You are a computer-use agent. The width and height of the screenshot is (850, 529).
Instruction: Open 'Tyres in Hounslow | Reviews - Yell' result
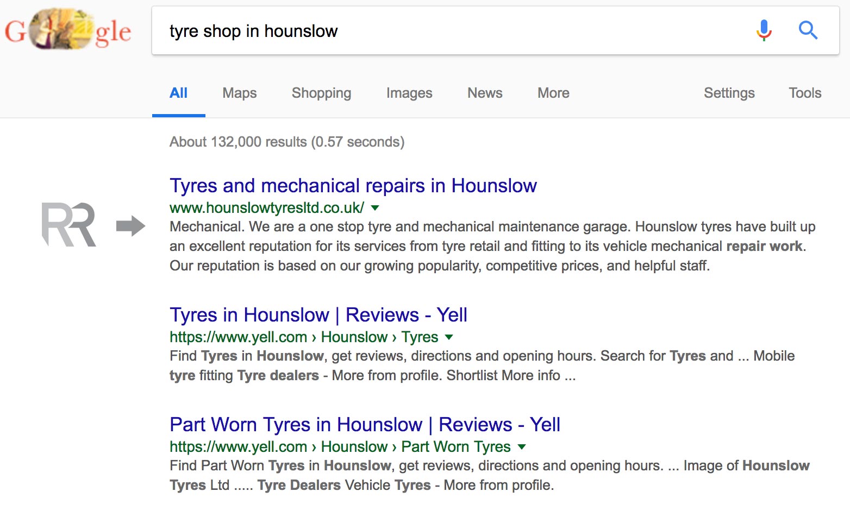(x=318, y=315)
